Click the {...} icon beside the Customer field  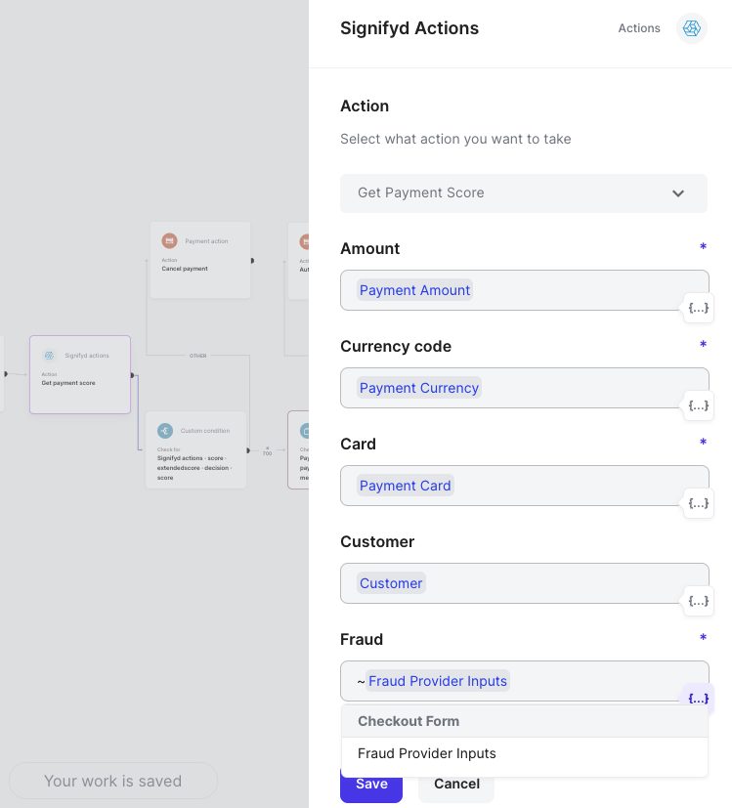pyautogui.click(x=698, y=601)
